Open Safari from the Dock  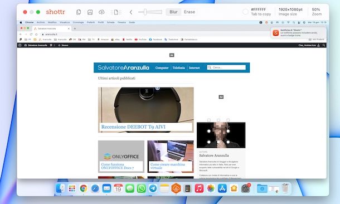point(95,188)
